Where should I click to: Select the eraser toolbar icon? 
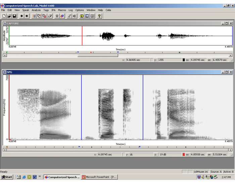(x=50, y=16)
